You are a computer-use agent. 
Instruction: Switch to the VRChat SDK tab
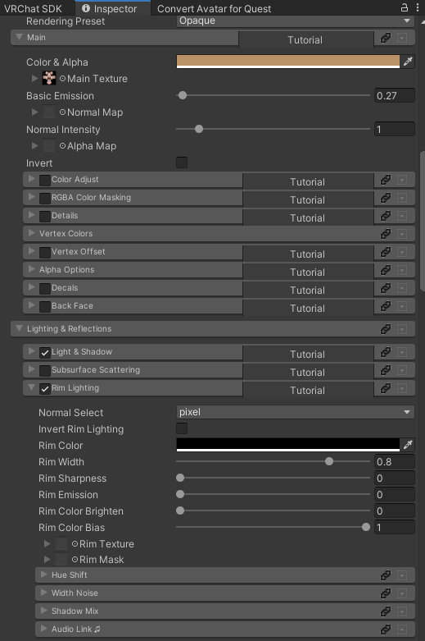33,8
